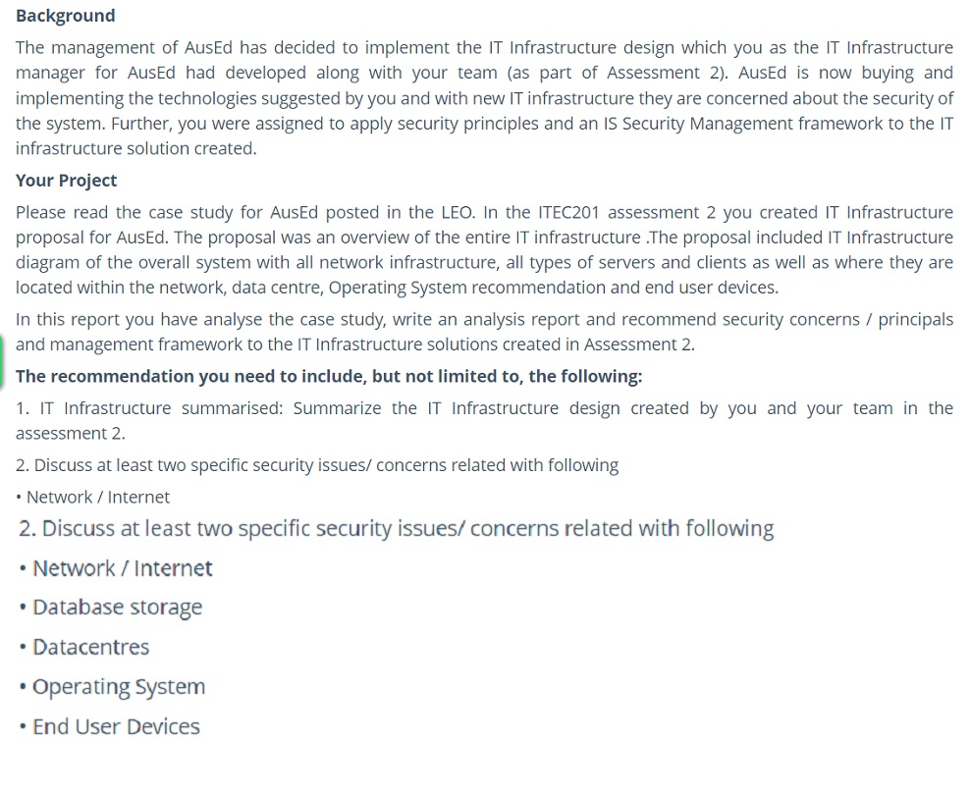Screen dimensions: 971x794
Task: Click the larger "Network / Internet" bullet
Action: point(122,568)
